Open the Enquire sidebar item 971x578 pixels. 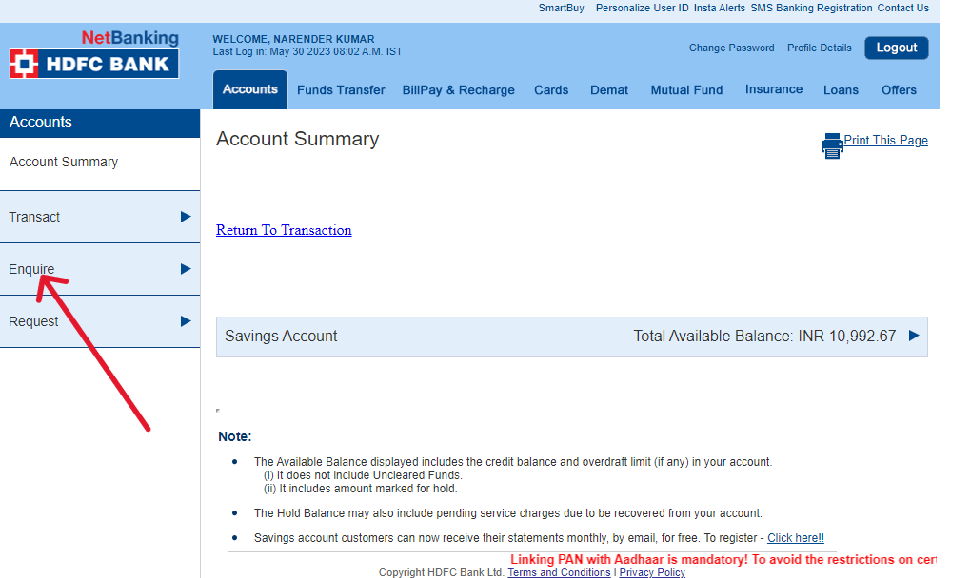pos(100,269)
